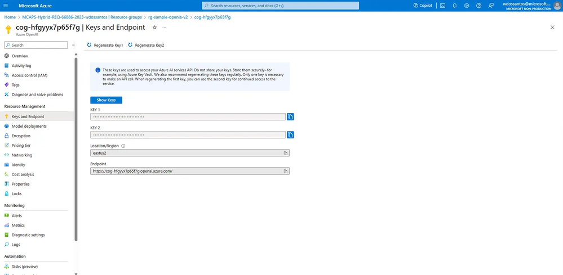Copy KEY 1 to clipboard
This screenshot has width=563, height=275.
pyautogui.click(x=290, y=117)
